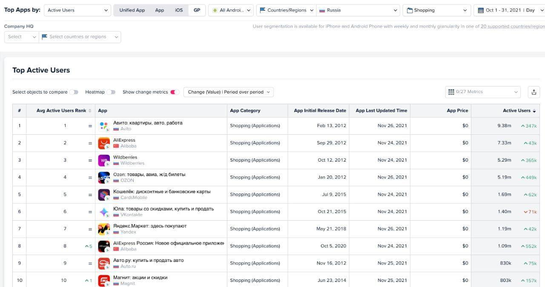The width and height of the screenshot is (545, 287).
Task: Switch to iOS tab
Action: click(x=179, y=10)
